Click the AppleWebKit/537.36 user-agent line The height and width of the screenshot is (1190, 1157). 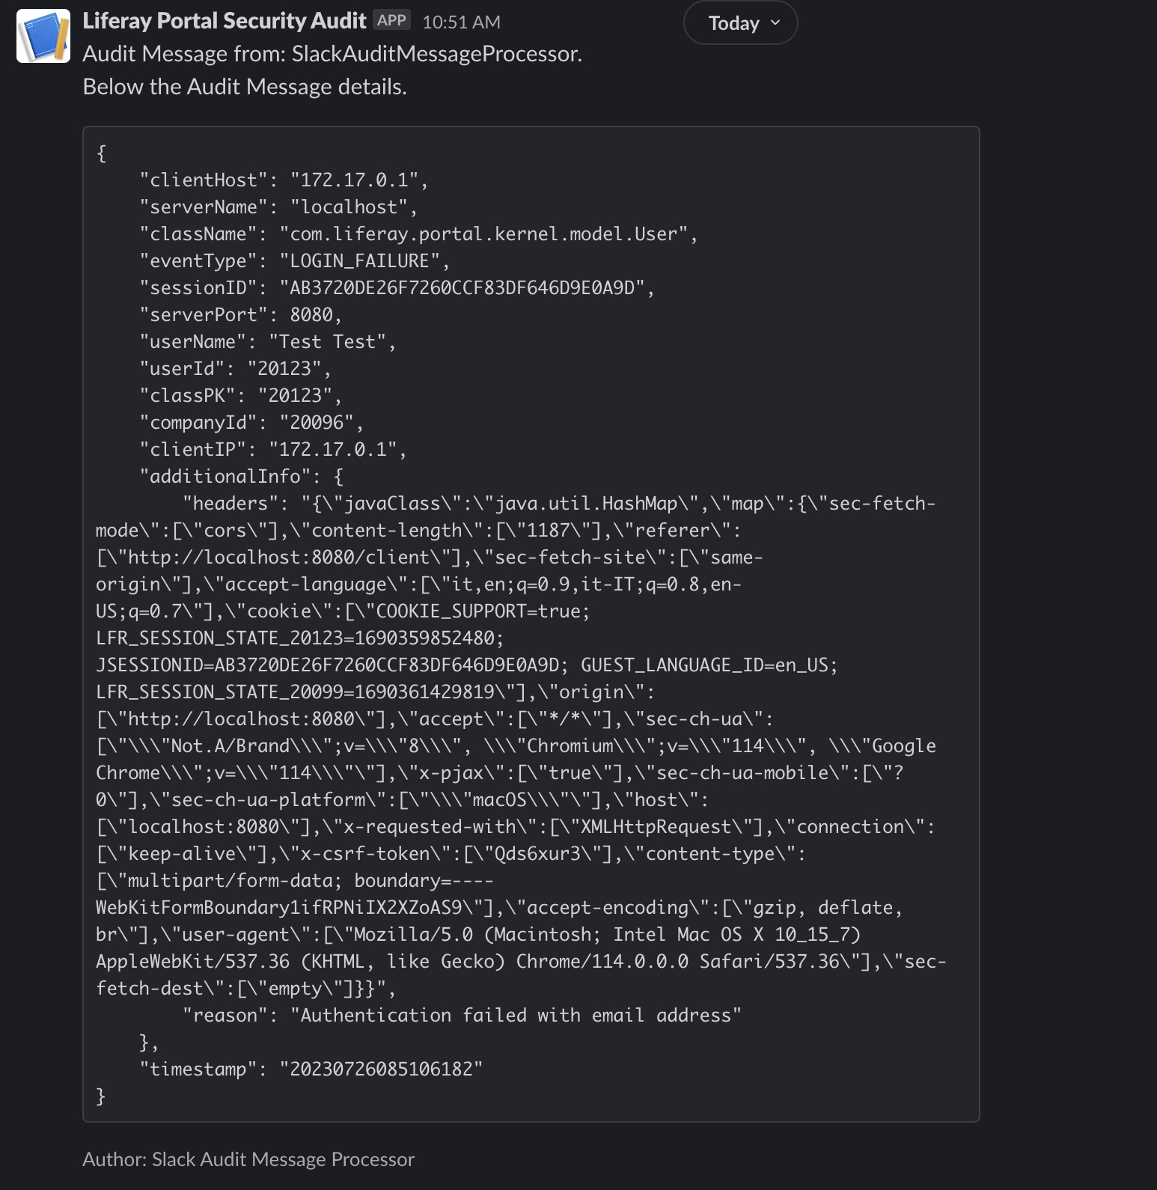click(521, 962)
